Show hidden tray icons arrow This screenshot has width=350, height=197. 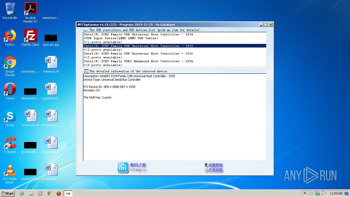click(x=305, y=193)
